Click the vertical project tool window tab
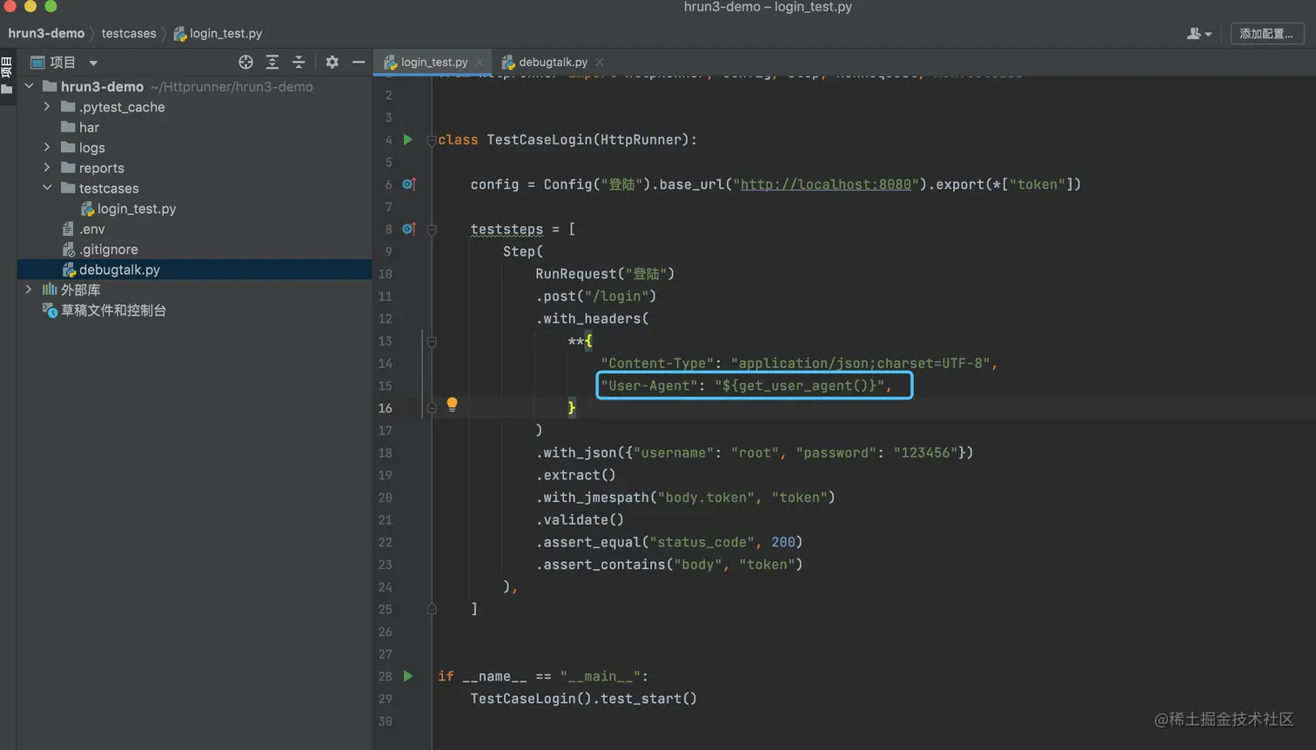The height and width of the screenshot is (750, 1316). pyautogui.click(x=7, y=77)
